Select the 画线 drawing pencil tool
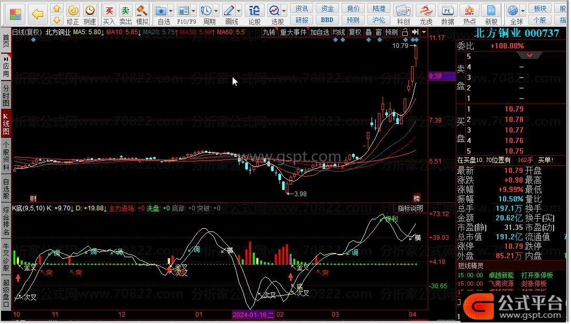Image resolution: width=571 pixels, height=324 pixels. 229,10
